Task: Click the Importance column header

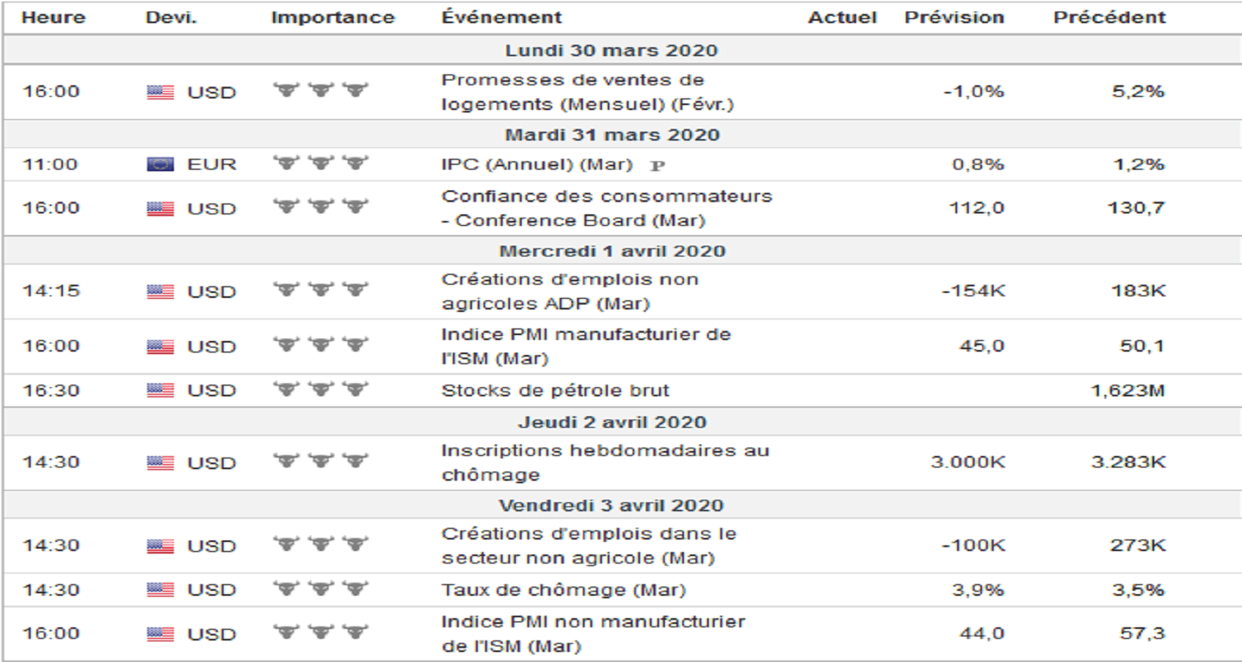Action: pyautogui.click(x=333, y=17)
